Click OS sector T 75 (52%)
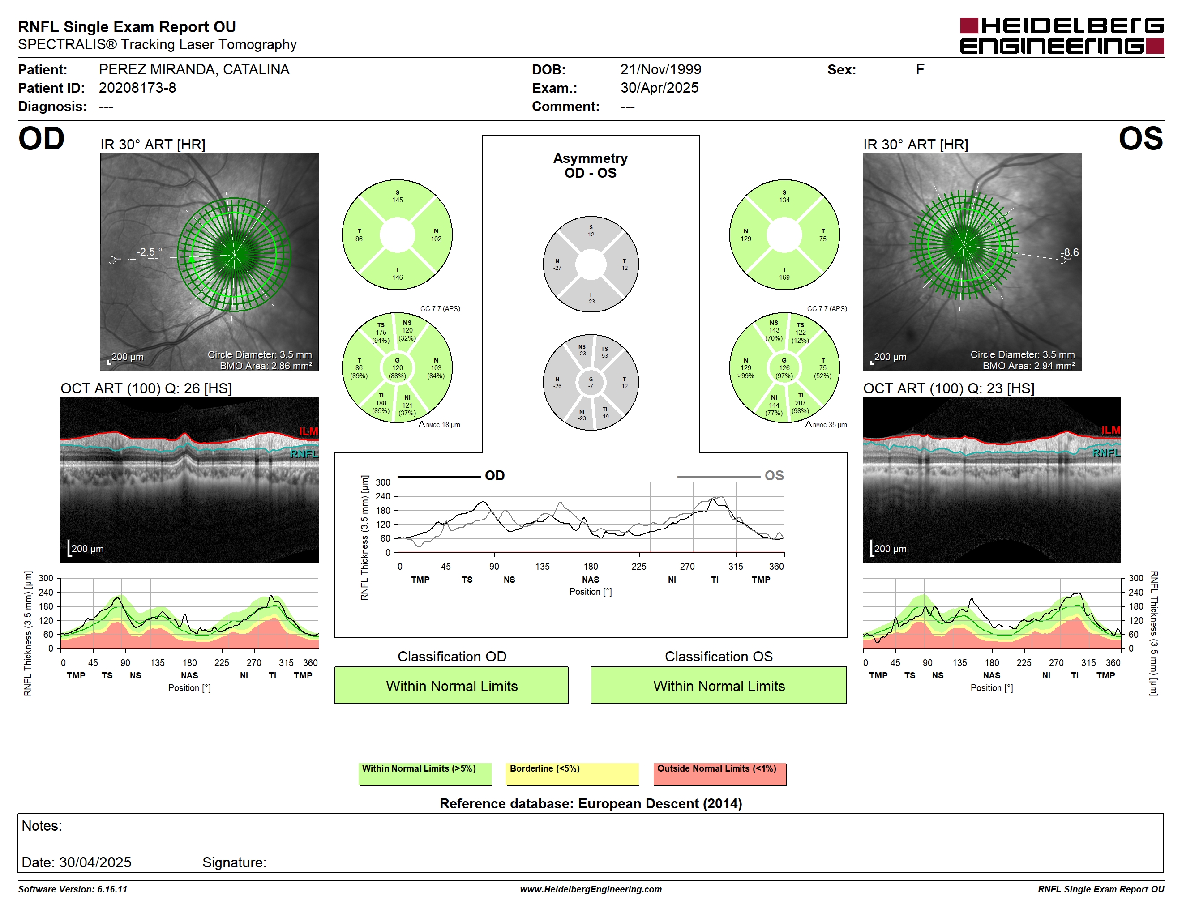 tap(822, 368)
